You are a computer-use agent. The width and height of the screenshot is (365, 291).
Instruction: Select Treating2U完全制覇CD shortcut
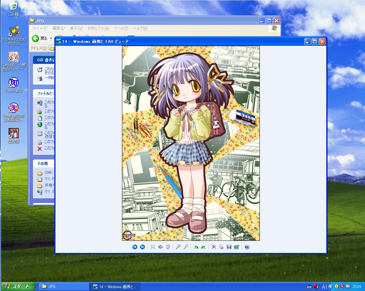14,112
